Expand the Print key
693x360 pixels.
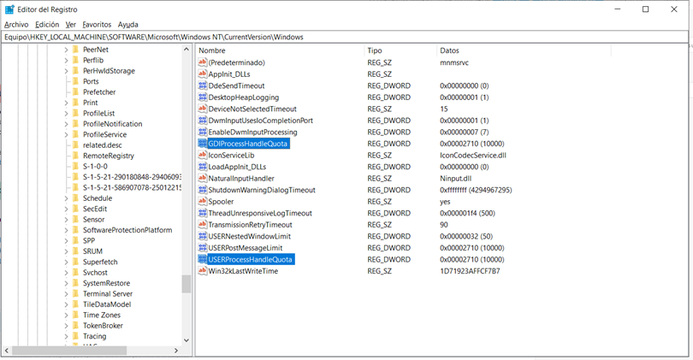[66, 103]
